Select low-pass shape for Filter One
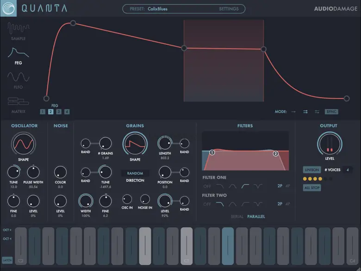The height and width of the screenshot is (271, 361). pos(220,186)
